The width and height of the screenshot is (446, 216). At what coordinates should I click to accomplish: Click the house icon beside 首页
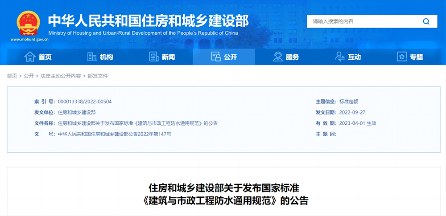30,57
